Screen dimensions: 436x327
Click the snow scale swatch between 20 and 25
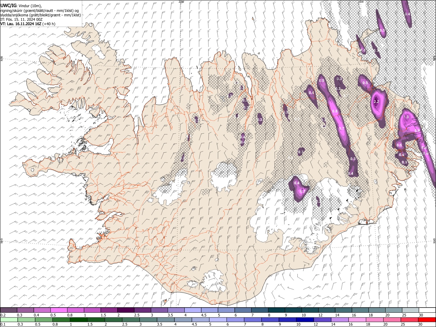pos(393,310)
